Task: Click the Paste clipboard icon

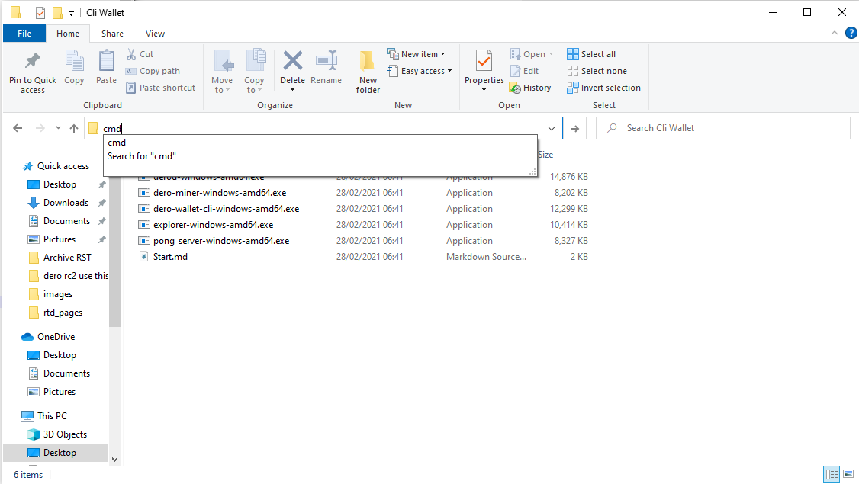Action: click(106, 61)
